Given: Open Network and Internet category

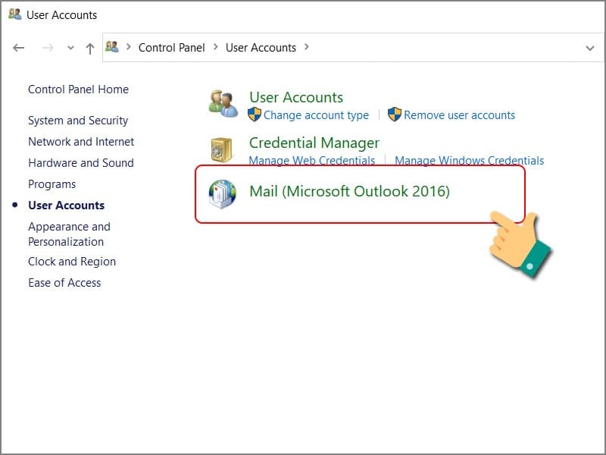Looking at the screenshot, I should (81, 142).
